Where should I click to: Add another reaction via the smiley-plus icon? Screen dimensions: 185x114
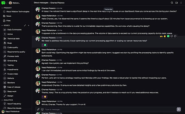(172, 36)
